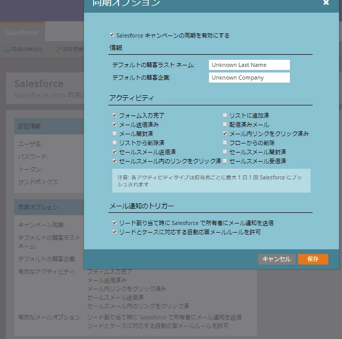Toggle Salesforce キャンペーンの同期を有効にする checkbox
The height and width of the screenshot is (339, 342).
point(112,35)
